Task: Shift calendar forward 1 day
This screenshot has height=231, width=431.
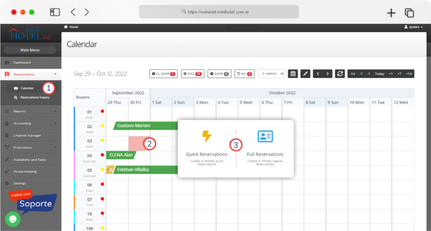Action: pyautogui.click(x=391, y=74)
